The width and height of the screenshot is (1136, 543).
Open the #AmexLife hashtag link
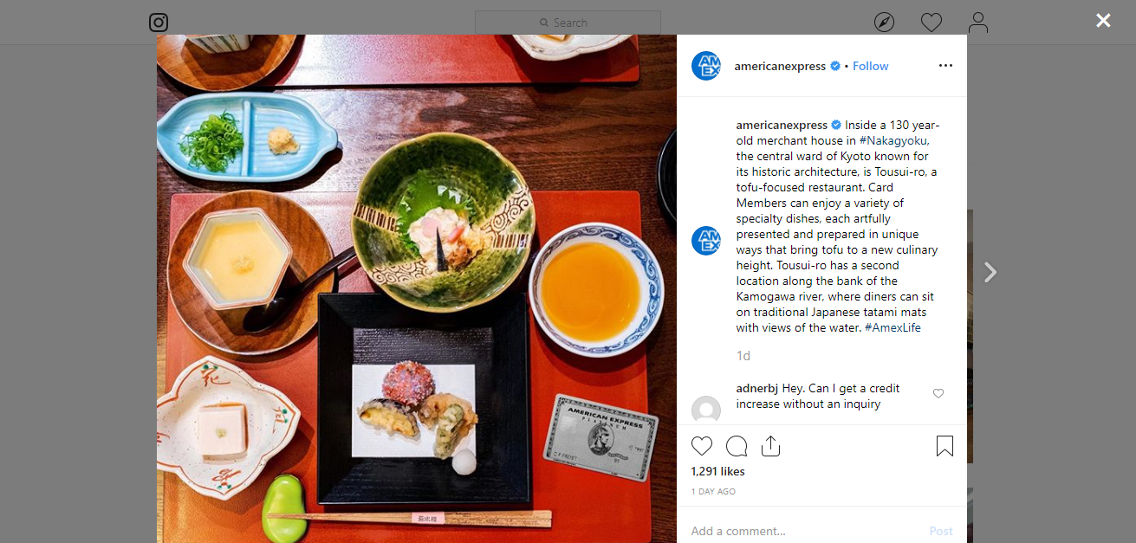(893, 327)
